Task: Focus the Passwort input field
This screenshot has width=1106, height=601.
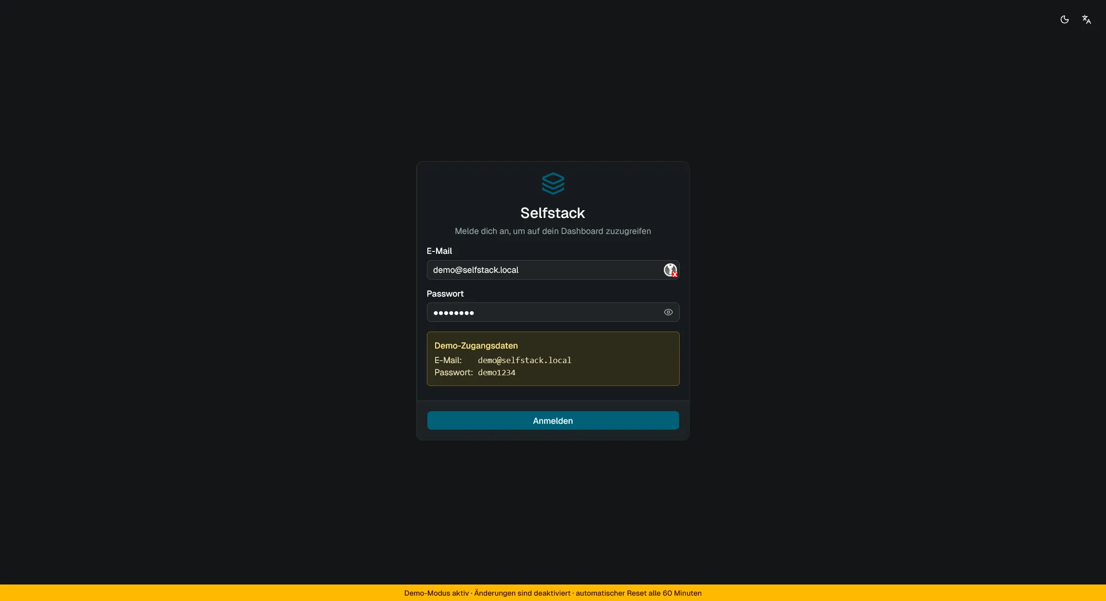Action: point(553,312)
